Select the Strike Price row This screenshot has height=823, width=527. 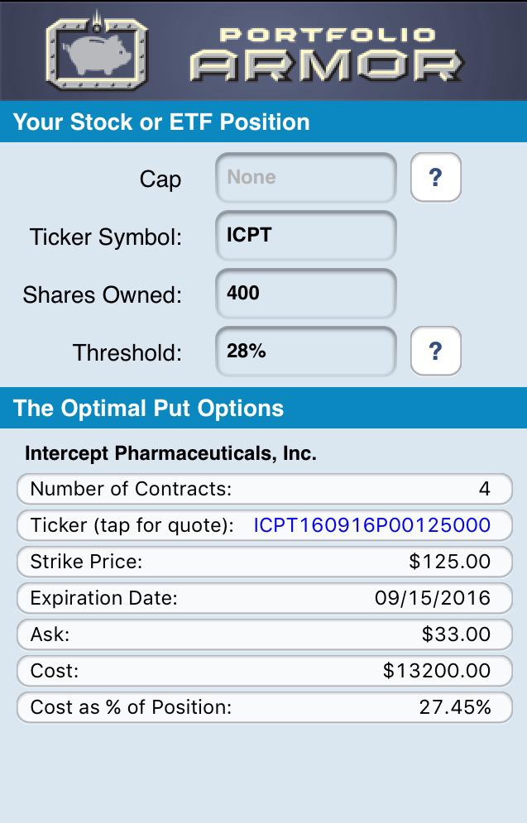click(265, 562)
